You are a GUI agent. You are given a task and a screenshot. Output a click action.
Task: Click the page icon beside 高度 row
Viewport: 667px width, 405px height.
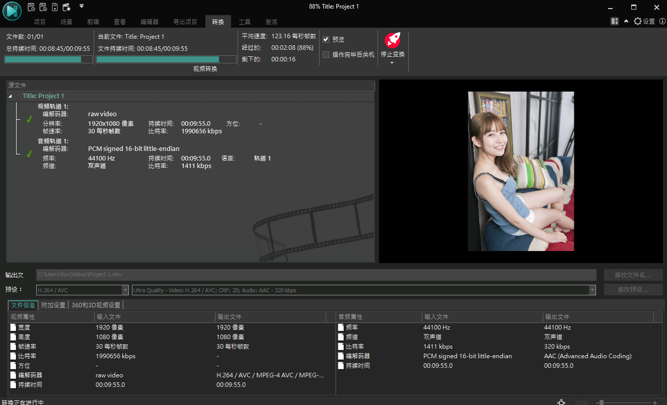[x=13, y=337]
